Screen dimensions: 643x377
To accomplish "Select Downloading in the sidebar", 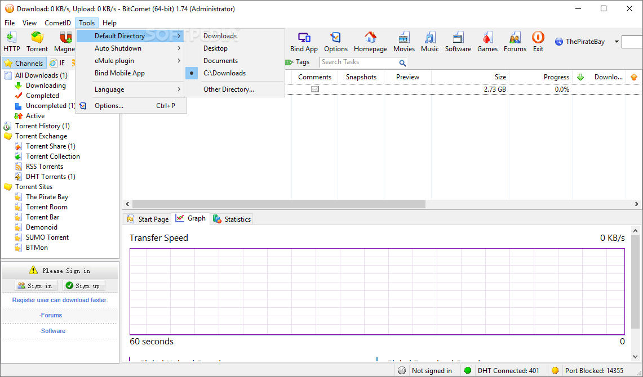I will 46,86.
